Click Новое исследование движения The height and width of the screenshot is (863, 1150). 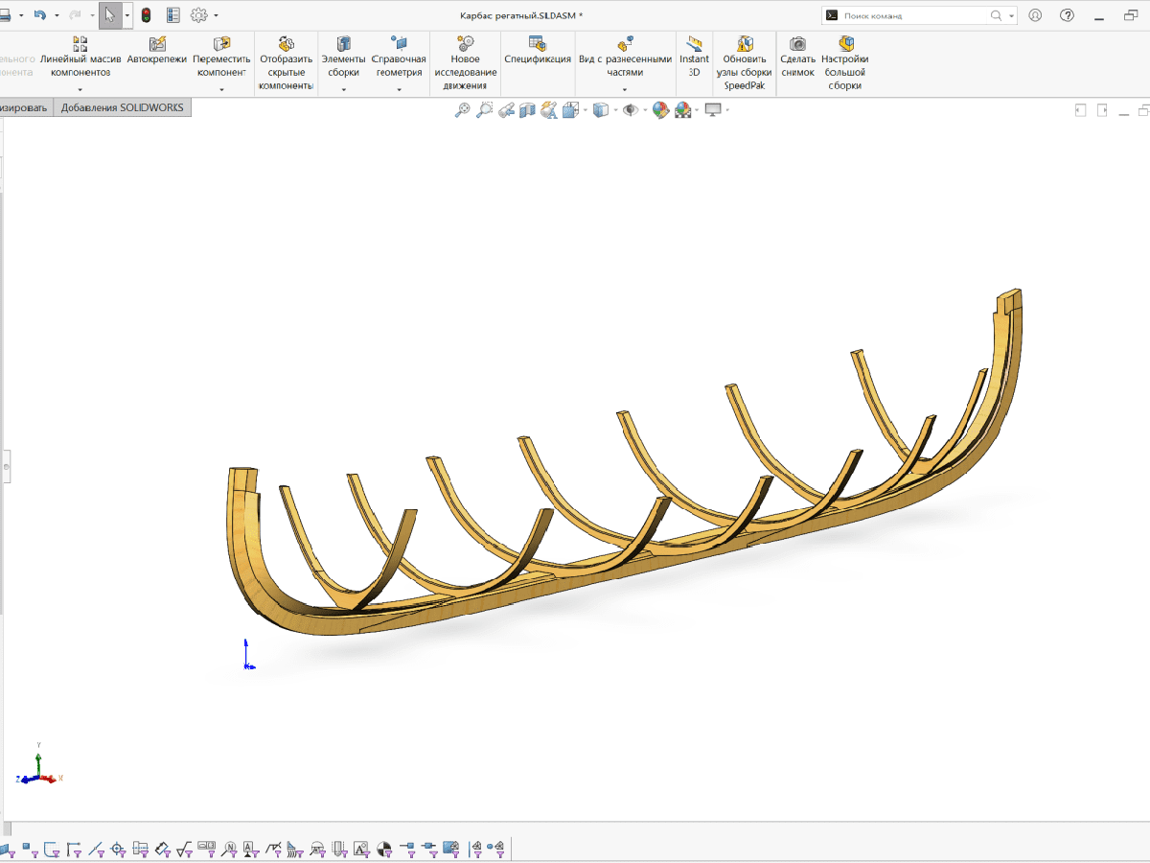coord(465,63)
